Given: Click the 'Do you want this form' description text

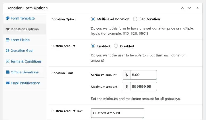Looking at the screenshot, I should (142, 31).
